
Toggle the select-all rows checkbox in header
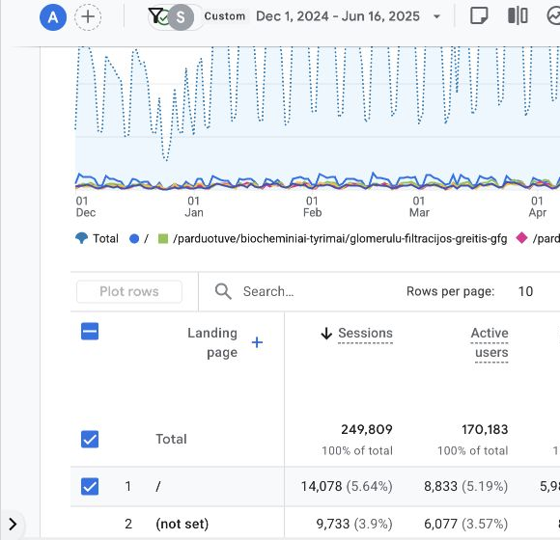click(x=90, y=332)
